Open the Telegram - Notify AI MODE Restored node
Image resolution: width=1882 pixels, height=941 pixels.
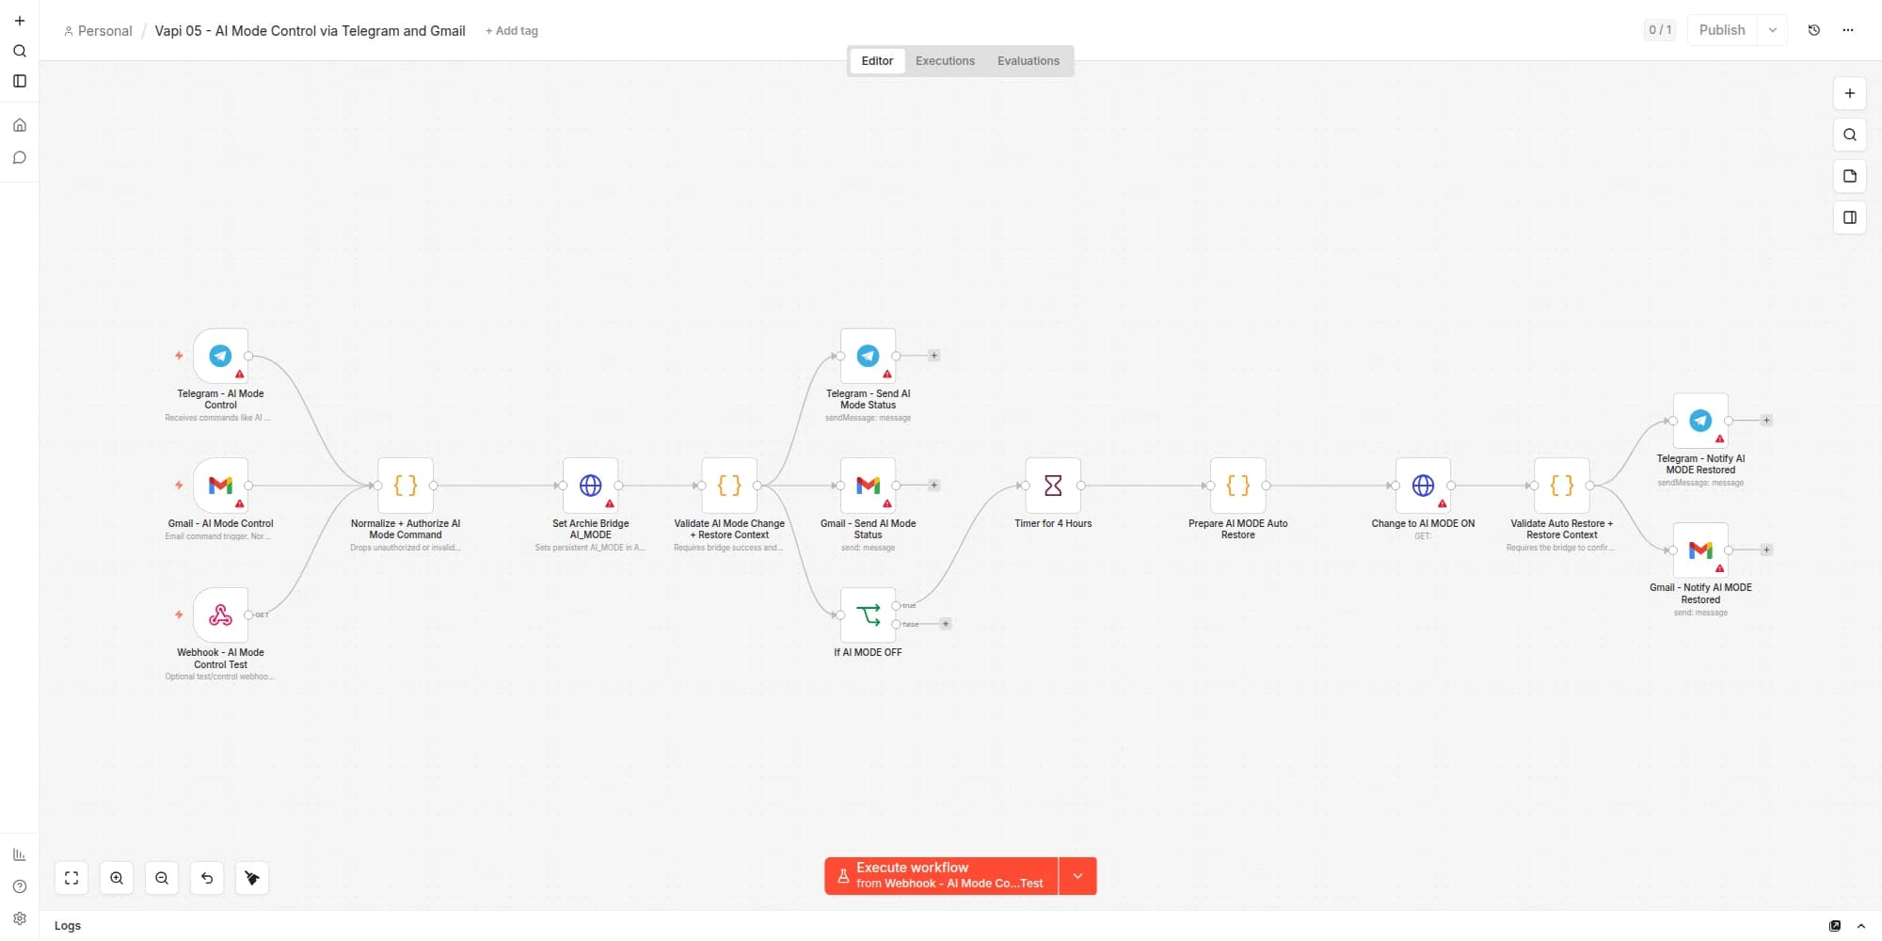pos(1700,421)
